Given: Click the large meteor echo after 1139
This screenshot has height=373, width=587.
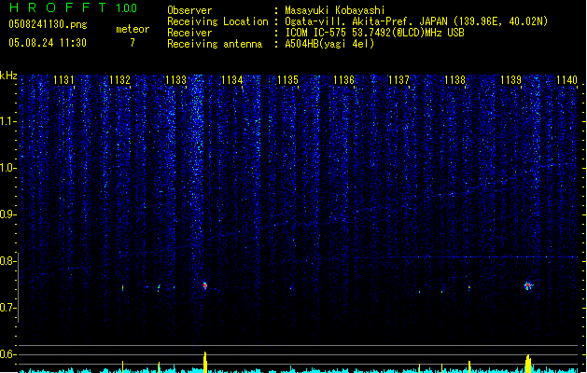Looking at the screenshot, I should click(x=528, y=286).
